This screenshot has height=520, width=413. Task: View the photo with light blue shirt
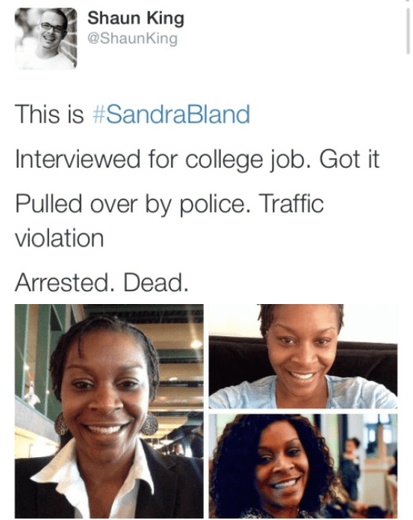pyautogui.click(x=303, y=356)
